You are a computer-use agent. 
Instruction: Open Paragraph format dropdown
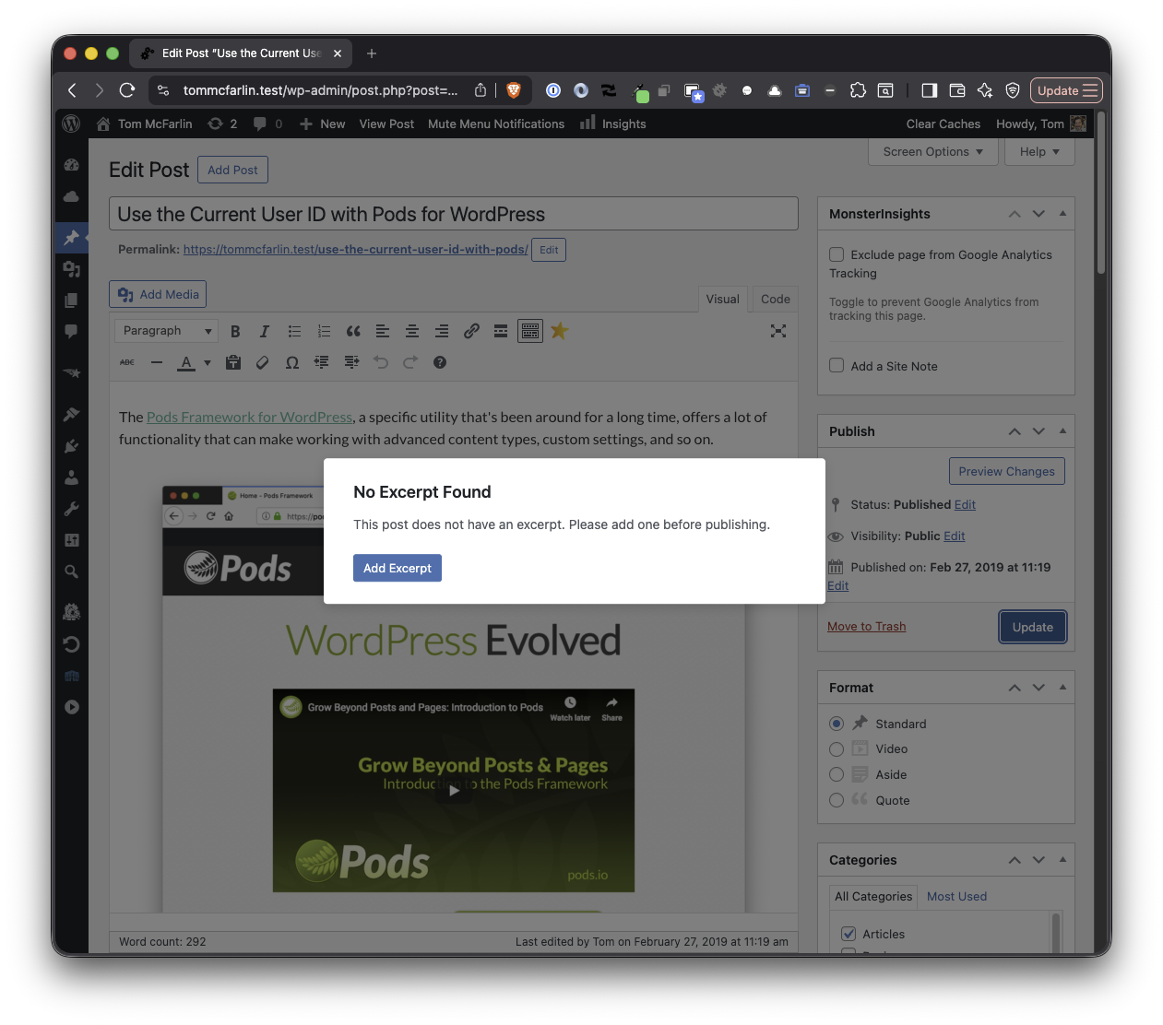tap(167, 331)
